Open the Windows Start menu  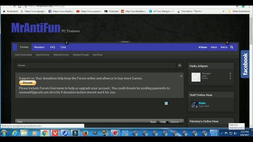point(4,133)
